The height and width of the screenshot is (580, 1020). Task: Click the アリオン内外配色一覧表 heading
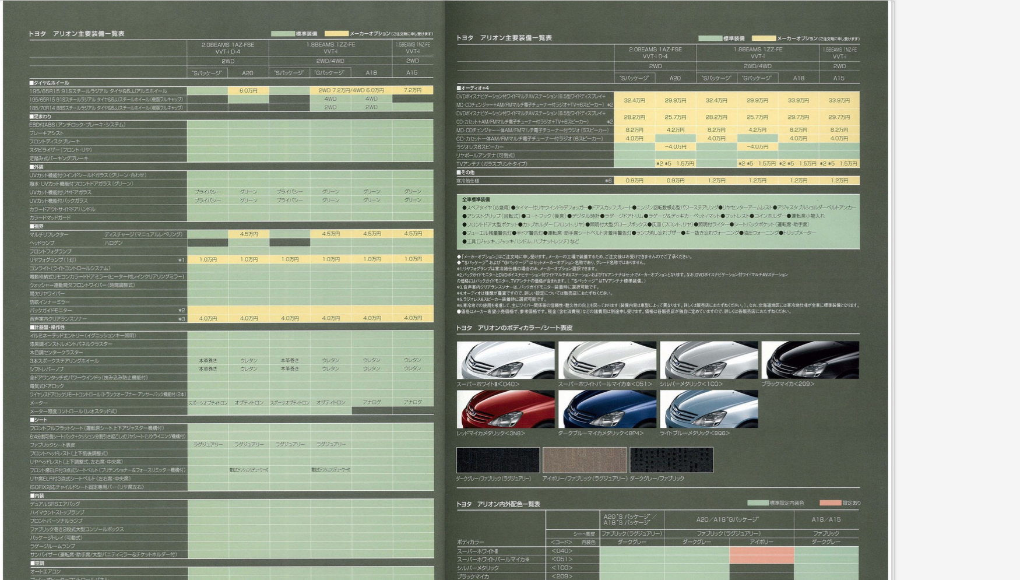point(498,504)
